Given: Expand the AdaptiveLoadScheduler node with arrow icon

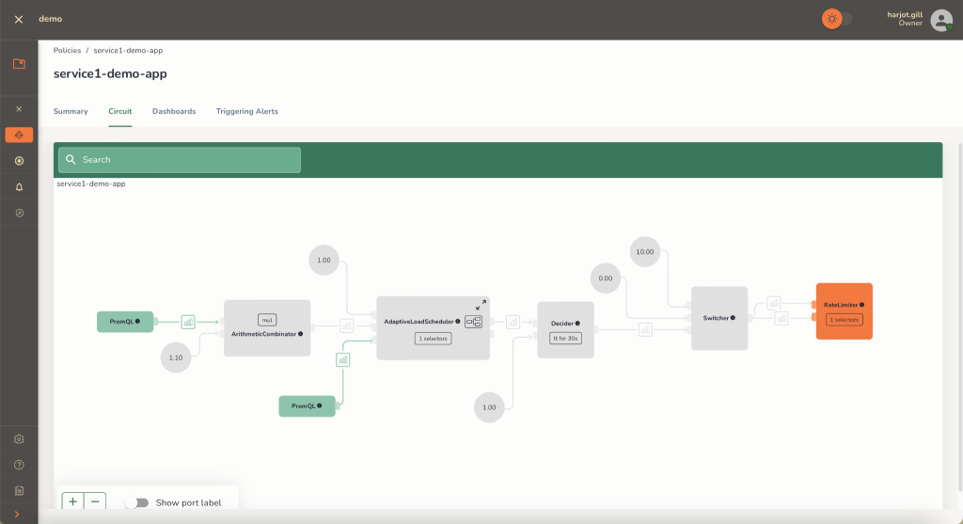Looking at the screenshot, I should [x=481, y=305].
